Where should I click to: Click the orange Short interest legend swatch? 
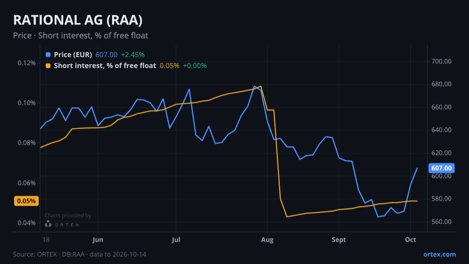click(x=48, y=66)
